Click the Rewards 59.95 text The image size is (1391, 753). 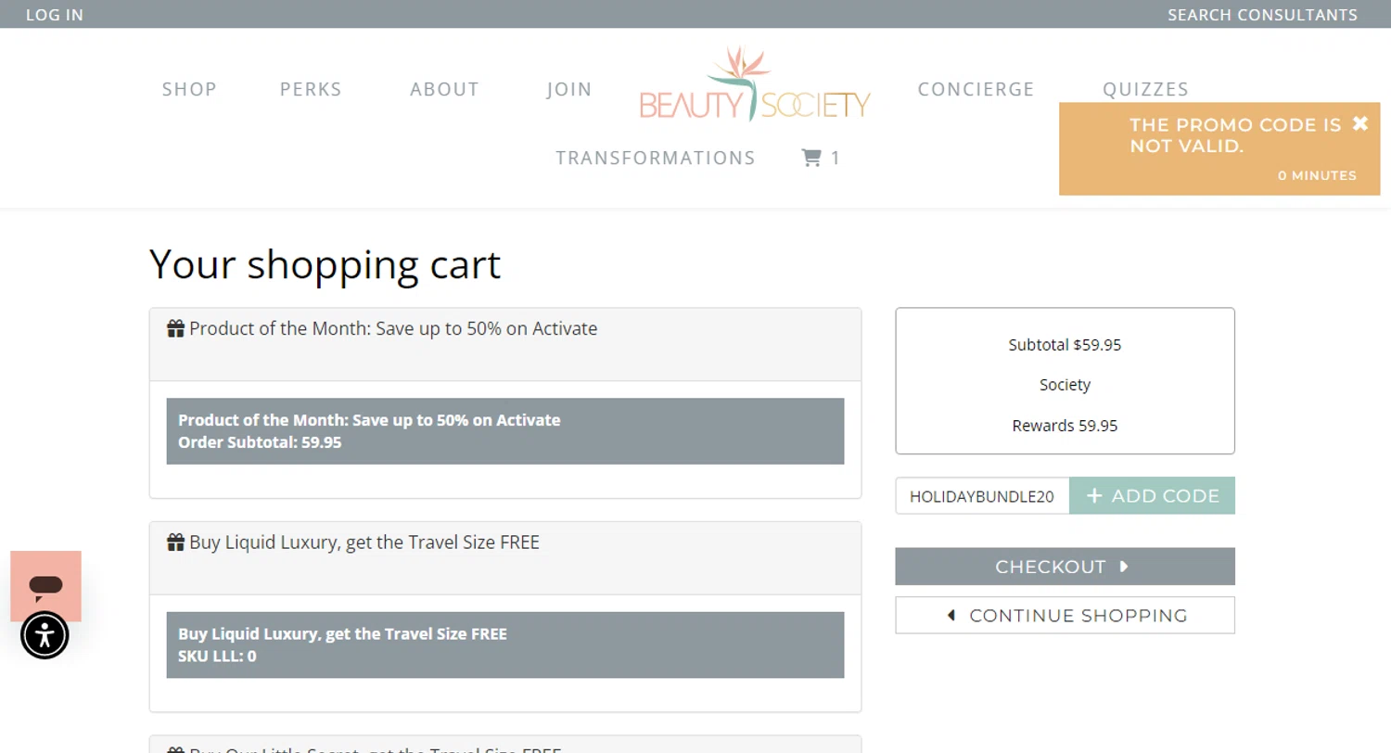tap(1065, 426)
